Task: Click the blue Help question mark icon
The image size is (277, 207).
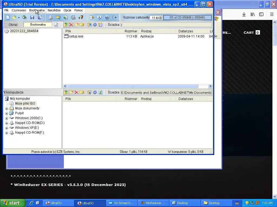Action: click(107, 18)
